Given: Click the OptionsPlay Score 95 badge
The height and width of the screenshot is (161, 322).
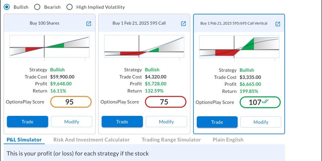Looking at the screenshot, I should point(71,102).
